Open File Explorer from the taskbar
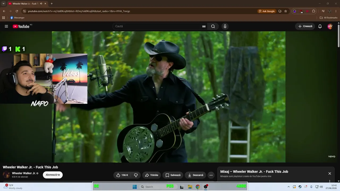The height and width of the screenshot is (191, 340). coord(190,187)
